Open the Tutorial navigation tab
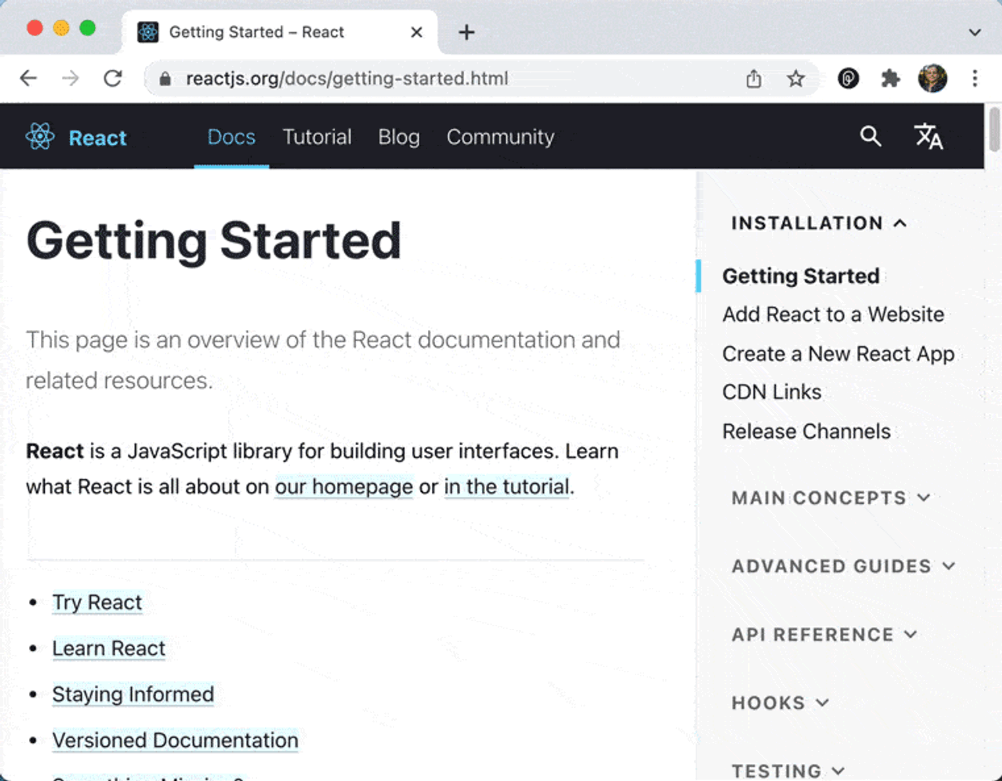 [x=317, y=136]
